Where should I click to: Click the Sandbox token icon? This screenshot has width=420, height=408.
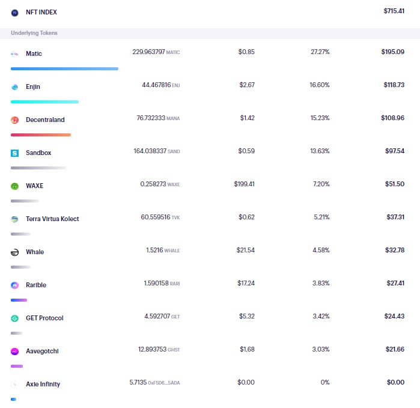[15, 153]
